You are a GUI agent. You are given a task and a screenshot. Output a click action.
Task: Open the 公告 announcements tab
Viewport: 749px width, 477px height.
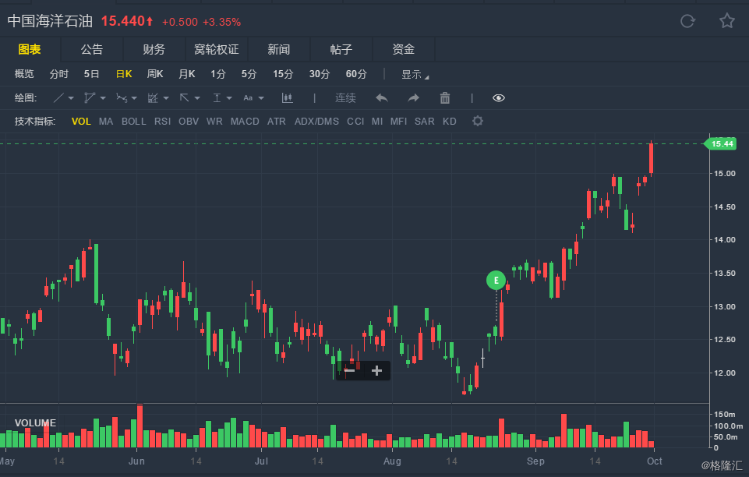(x=92, y=49)
